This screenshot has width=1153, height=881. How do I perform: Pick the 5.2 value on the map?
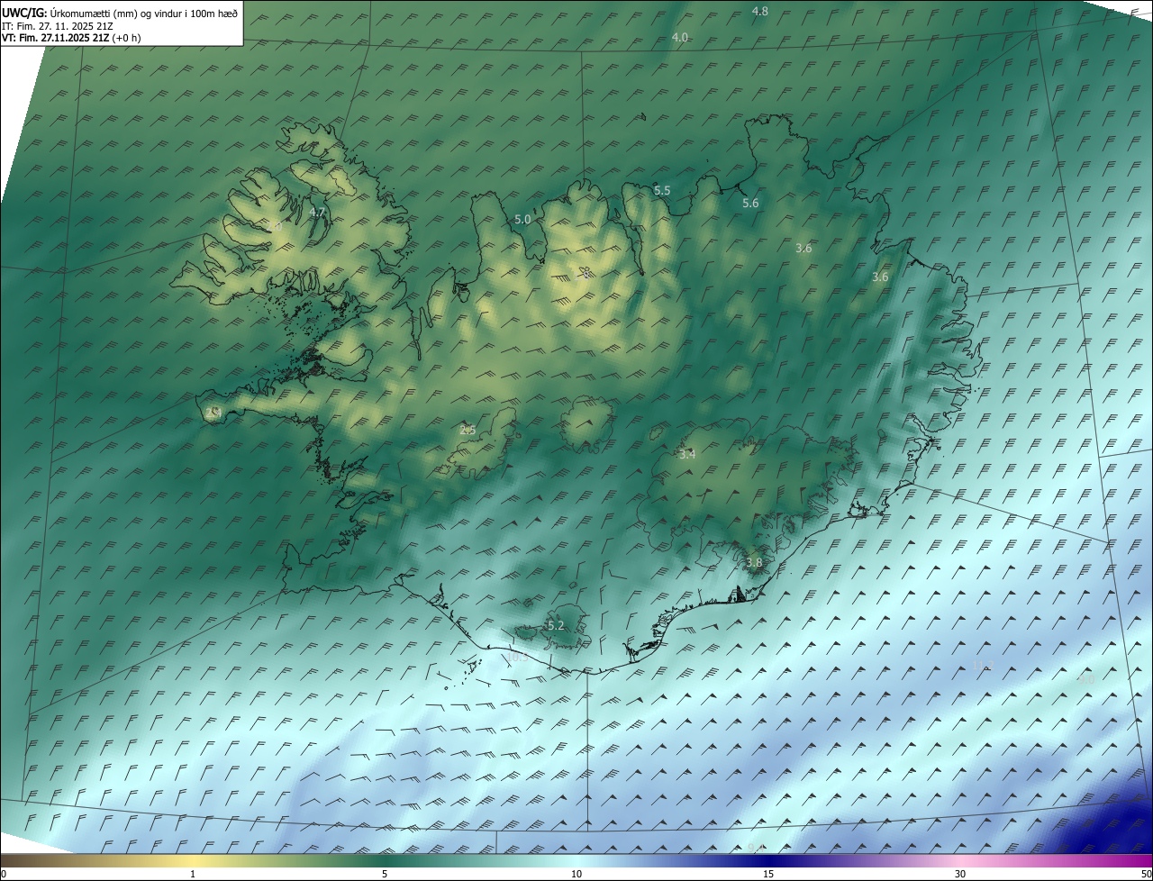click(556, 625)
